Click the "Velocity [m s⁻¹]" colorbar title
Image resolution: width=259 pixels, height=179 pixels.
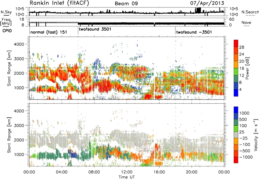tap(256, 135)
